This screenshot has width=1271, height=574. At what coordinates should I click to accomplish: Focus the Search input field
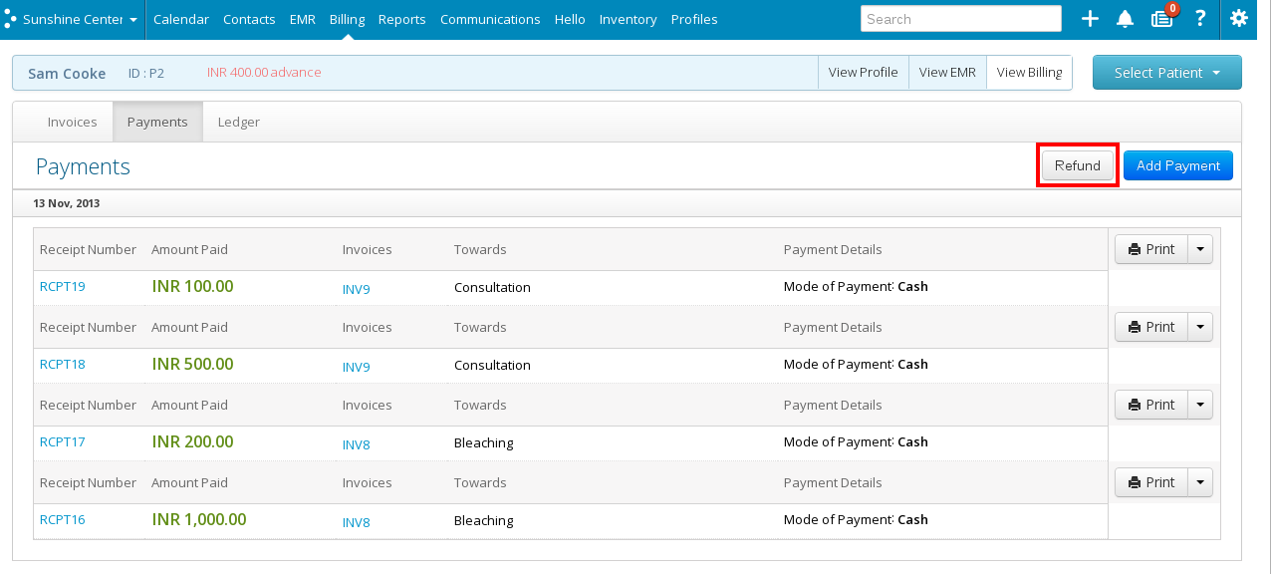(x=961, y=19)
